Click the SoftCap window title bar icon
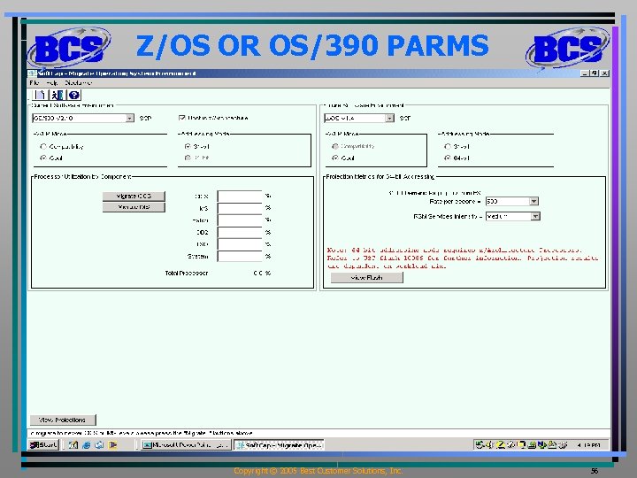The height and width of the screenshot is (478, 637). point(31,73)
